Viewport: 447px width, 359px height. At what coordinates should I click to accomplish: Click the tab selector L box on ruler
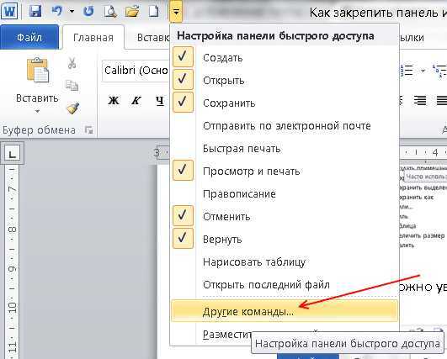pyautogui.click(x=12, y=154)
